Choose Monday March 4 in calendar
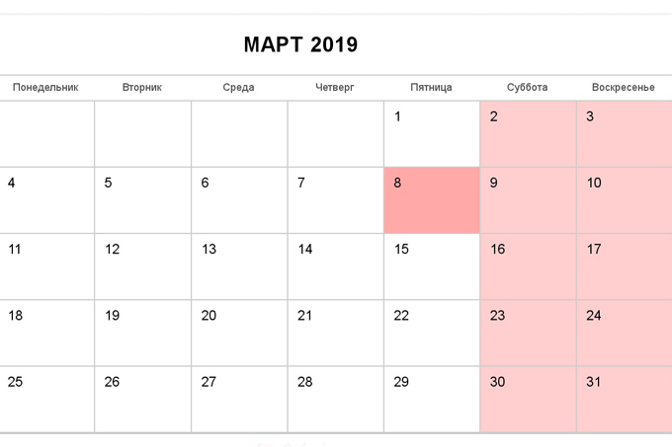The height and width of the screenshot is (447, 672). click(x=46, y=200)
